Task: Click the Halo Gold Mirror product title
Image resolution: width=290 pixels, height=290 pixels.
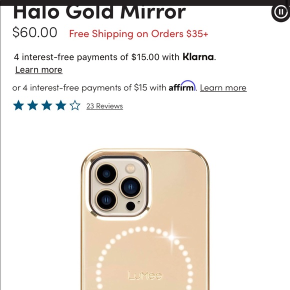Action: (x=99, y=12)
